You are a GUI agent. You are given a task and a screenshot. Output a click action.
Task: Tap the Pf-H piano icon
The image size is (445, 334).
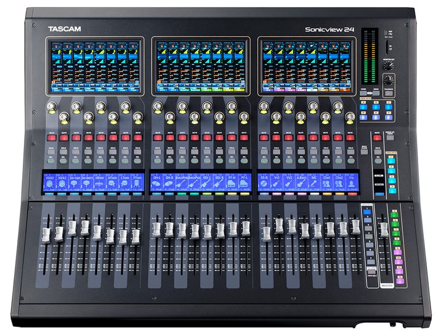tap(231, 185)
